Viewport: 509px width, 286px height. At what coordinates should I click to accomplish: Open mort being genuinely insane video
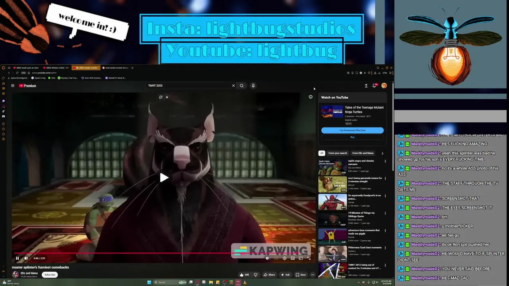click(332, 185)
